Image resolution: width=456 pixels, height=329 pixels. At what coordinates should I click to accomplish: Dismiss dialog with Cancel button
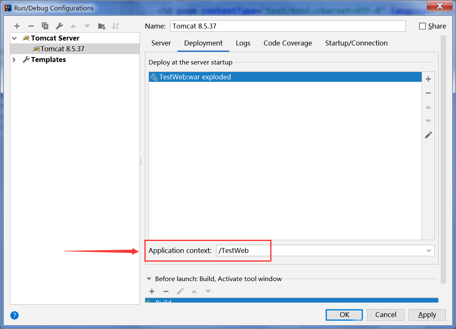point(386,315)
